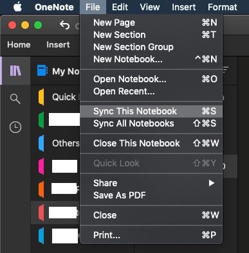This screenshot has height=253, width=249.
Task: Choose New Notebook...
Action: coord(151,59)
